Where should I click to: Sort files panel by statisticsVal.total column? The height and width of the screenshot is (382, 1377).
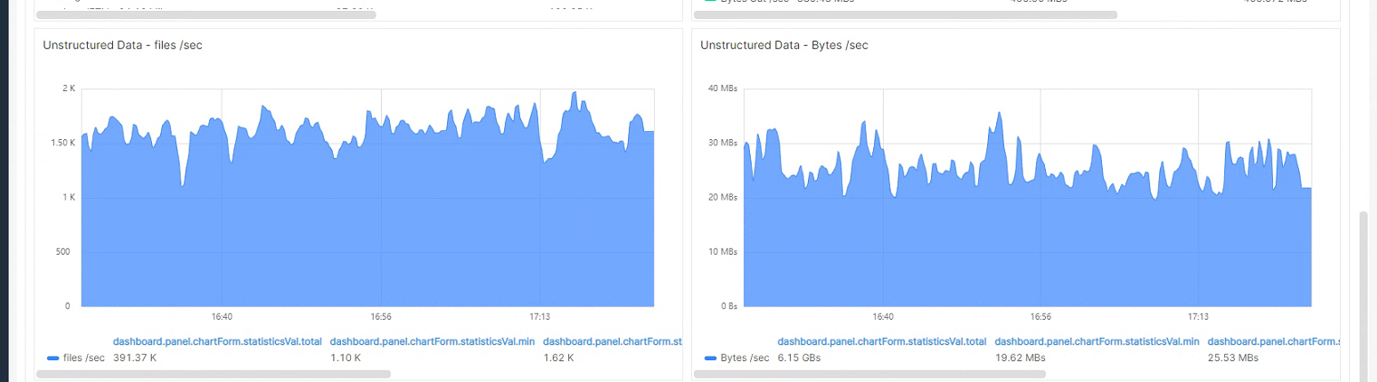pos(217,342)
